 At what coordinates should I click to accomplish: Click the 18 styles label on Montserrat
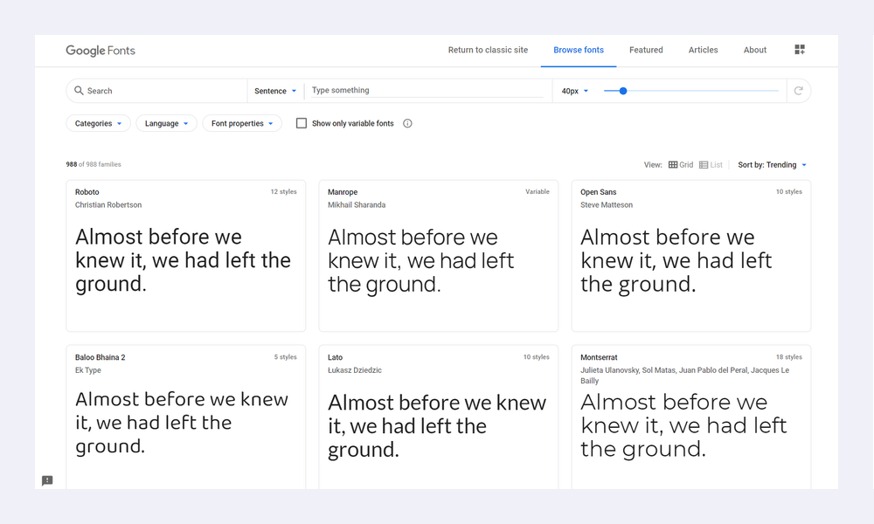point(788,357)
